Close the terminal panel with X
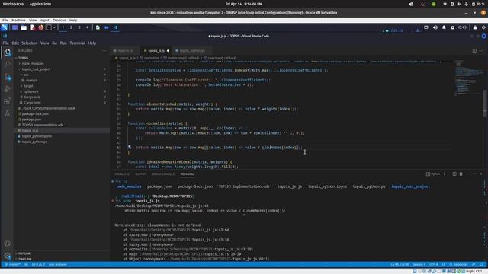The image size is (488, 274). point(481,174)
